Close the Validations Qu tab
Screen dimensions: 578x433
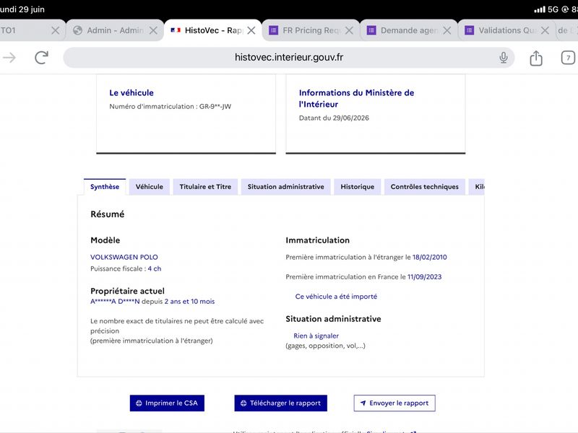click(x=545, y=30)
